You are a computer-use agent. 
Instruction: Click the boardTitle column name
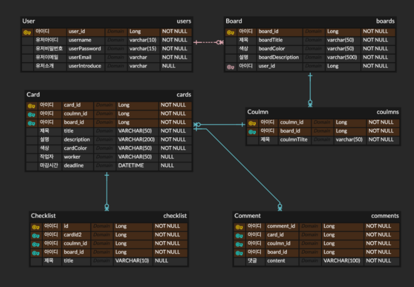[271, 40]
